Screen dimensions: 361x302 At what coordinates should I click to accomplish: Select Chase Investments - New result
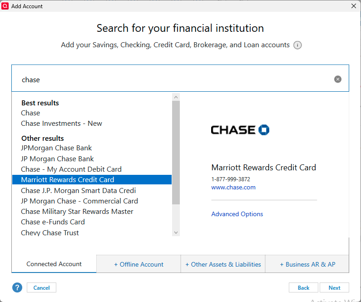tap(61, 124)
